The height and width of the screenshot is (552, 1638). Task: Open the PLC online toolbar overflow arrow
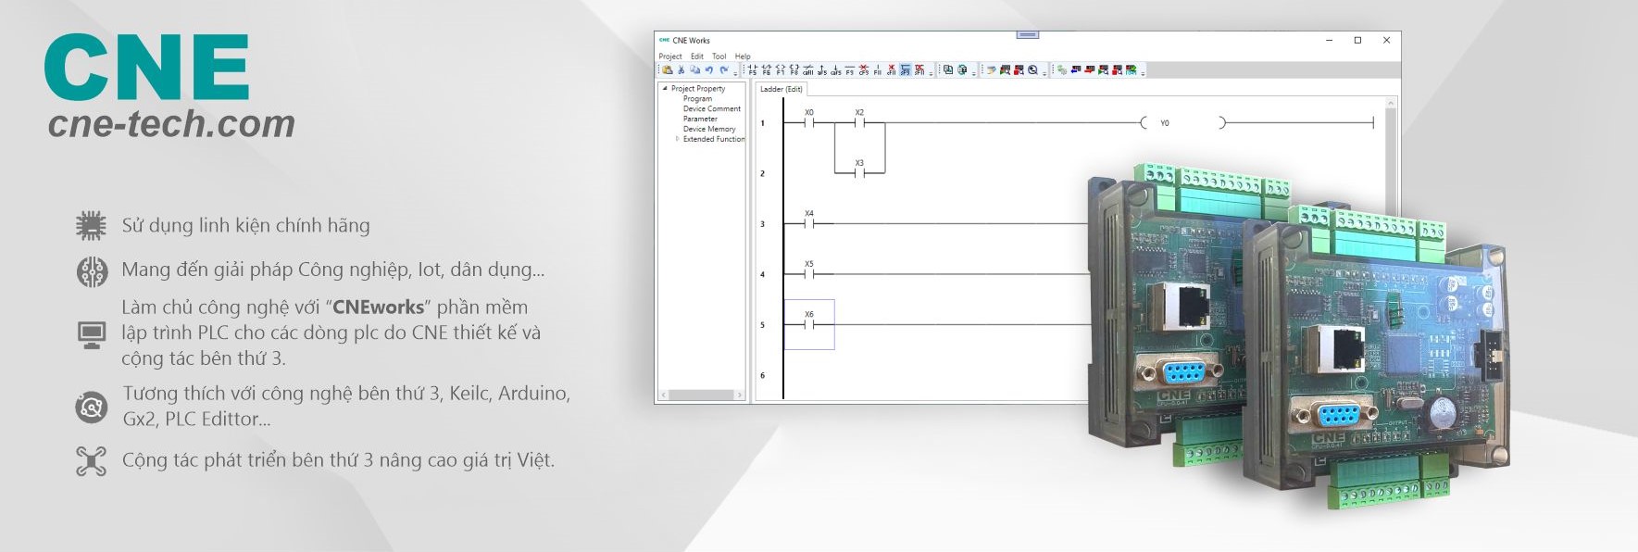click(x=1143, y=72)
